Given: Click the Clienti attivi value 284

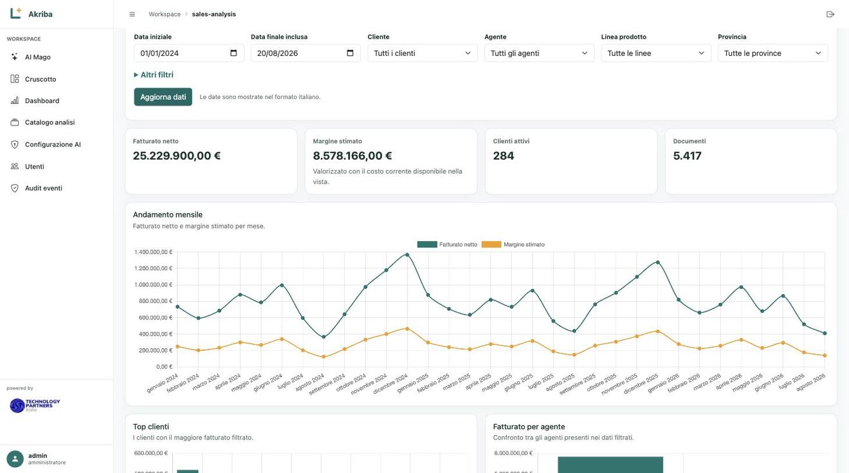Looking at the screenshot, I should 504,156.
